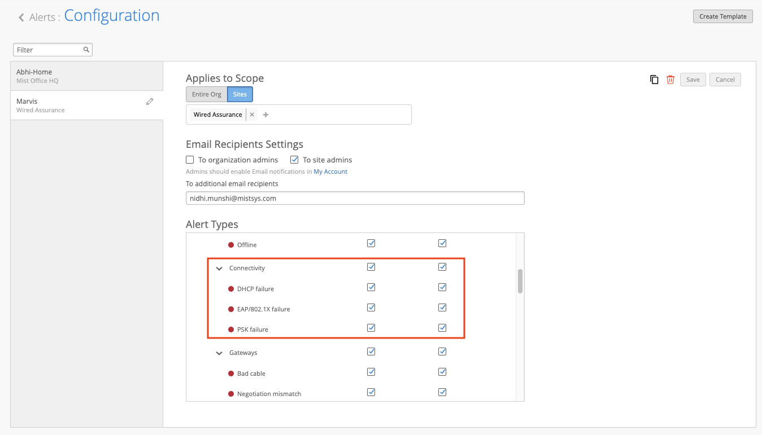Select the Sites scope tab
Image resolution: width=762 pixels, height=435 pixels.
[240, 94]
